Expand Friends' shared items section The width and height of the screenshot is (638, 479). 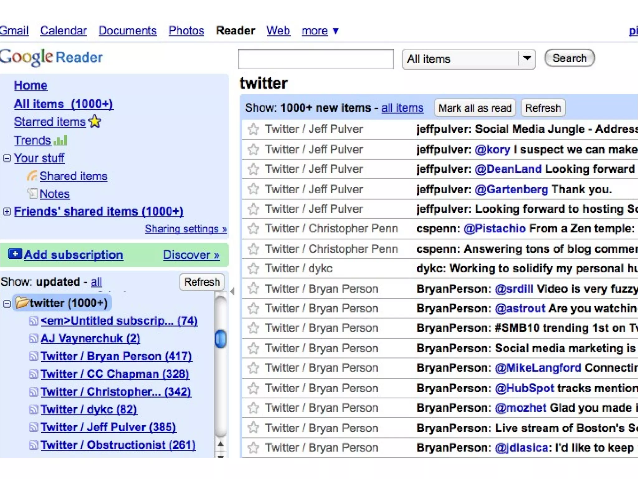(x=7, y=211)
